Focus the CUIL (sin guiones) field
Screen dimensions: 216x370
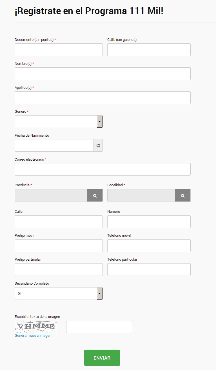[149, 50]
